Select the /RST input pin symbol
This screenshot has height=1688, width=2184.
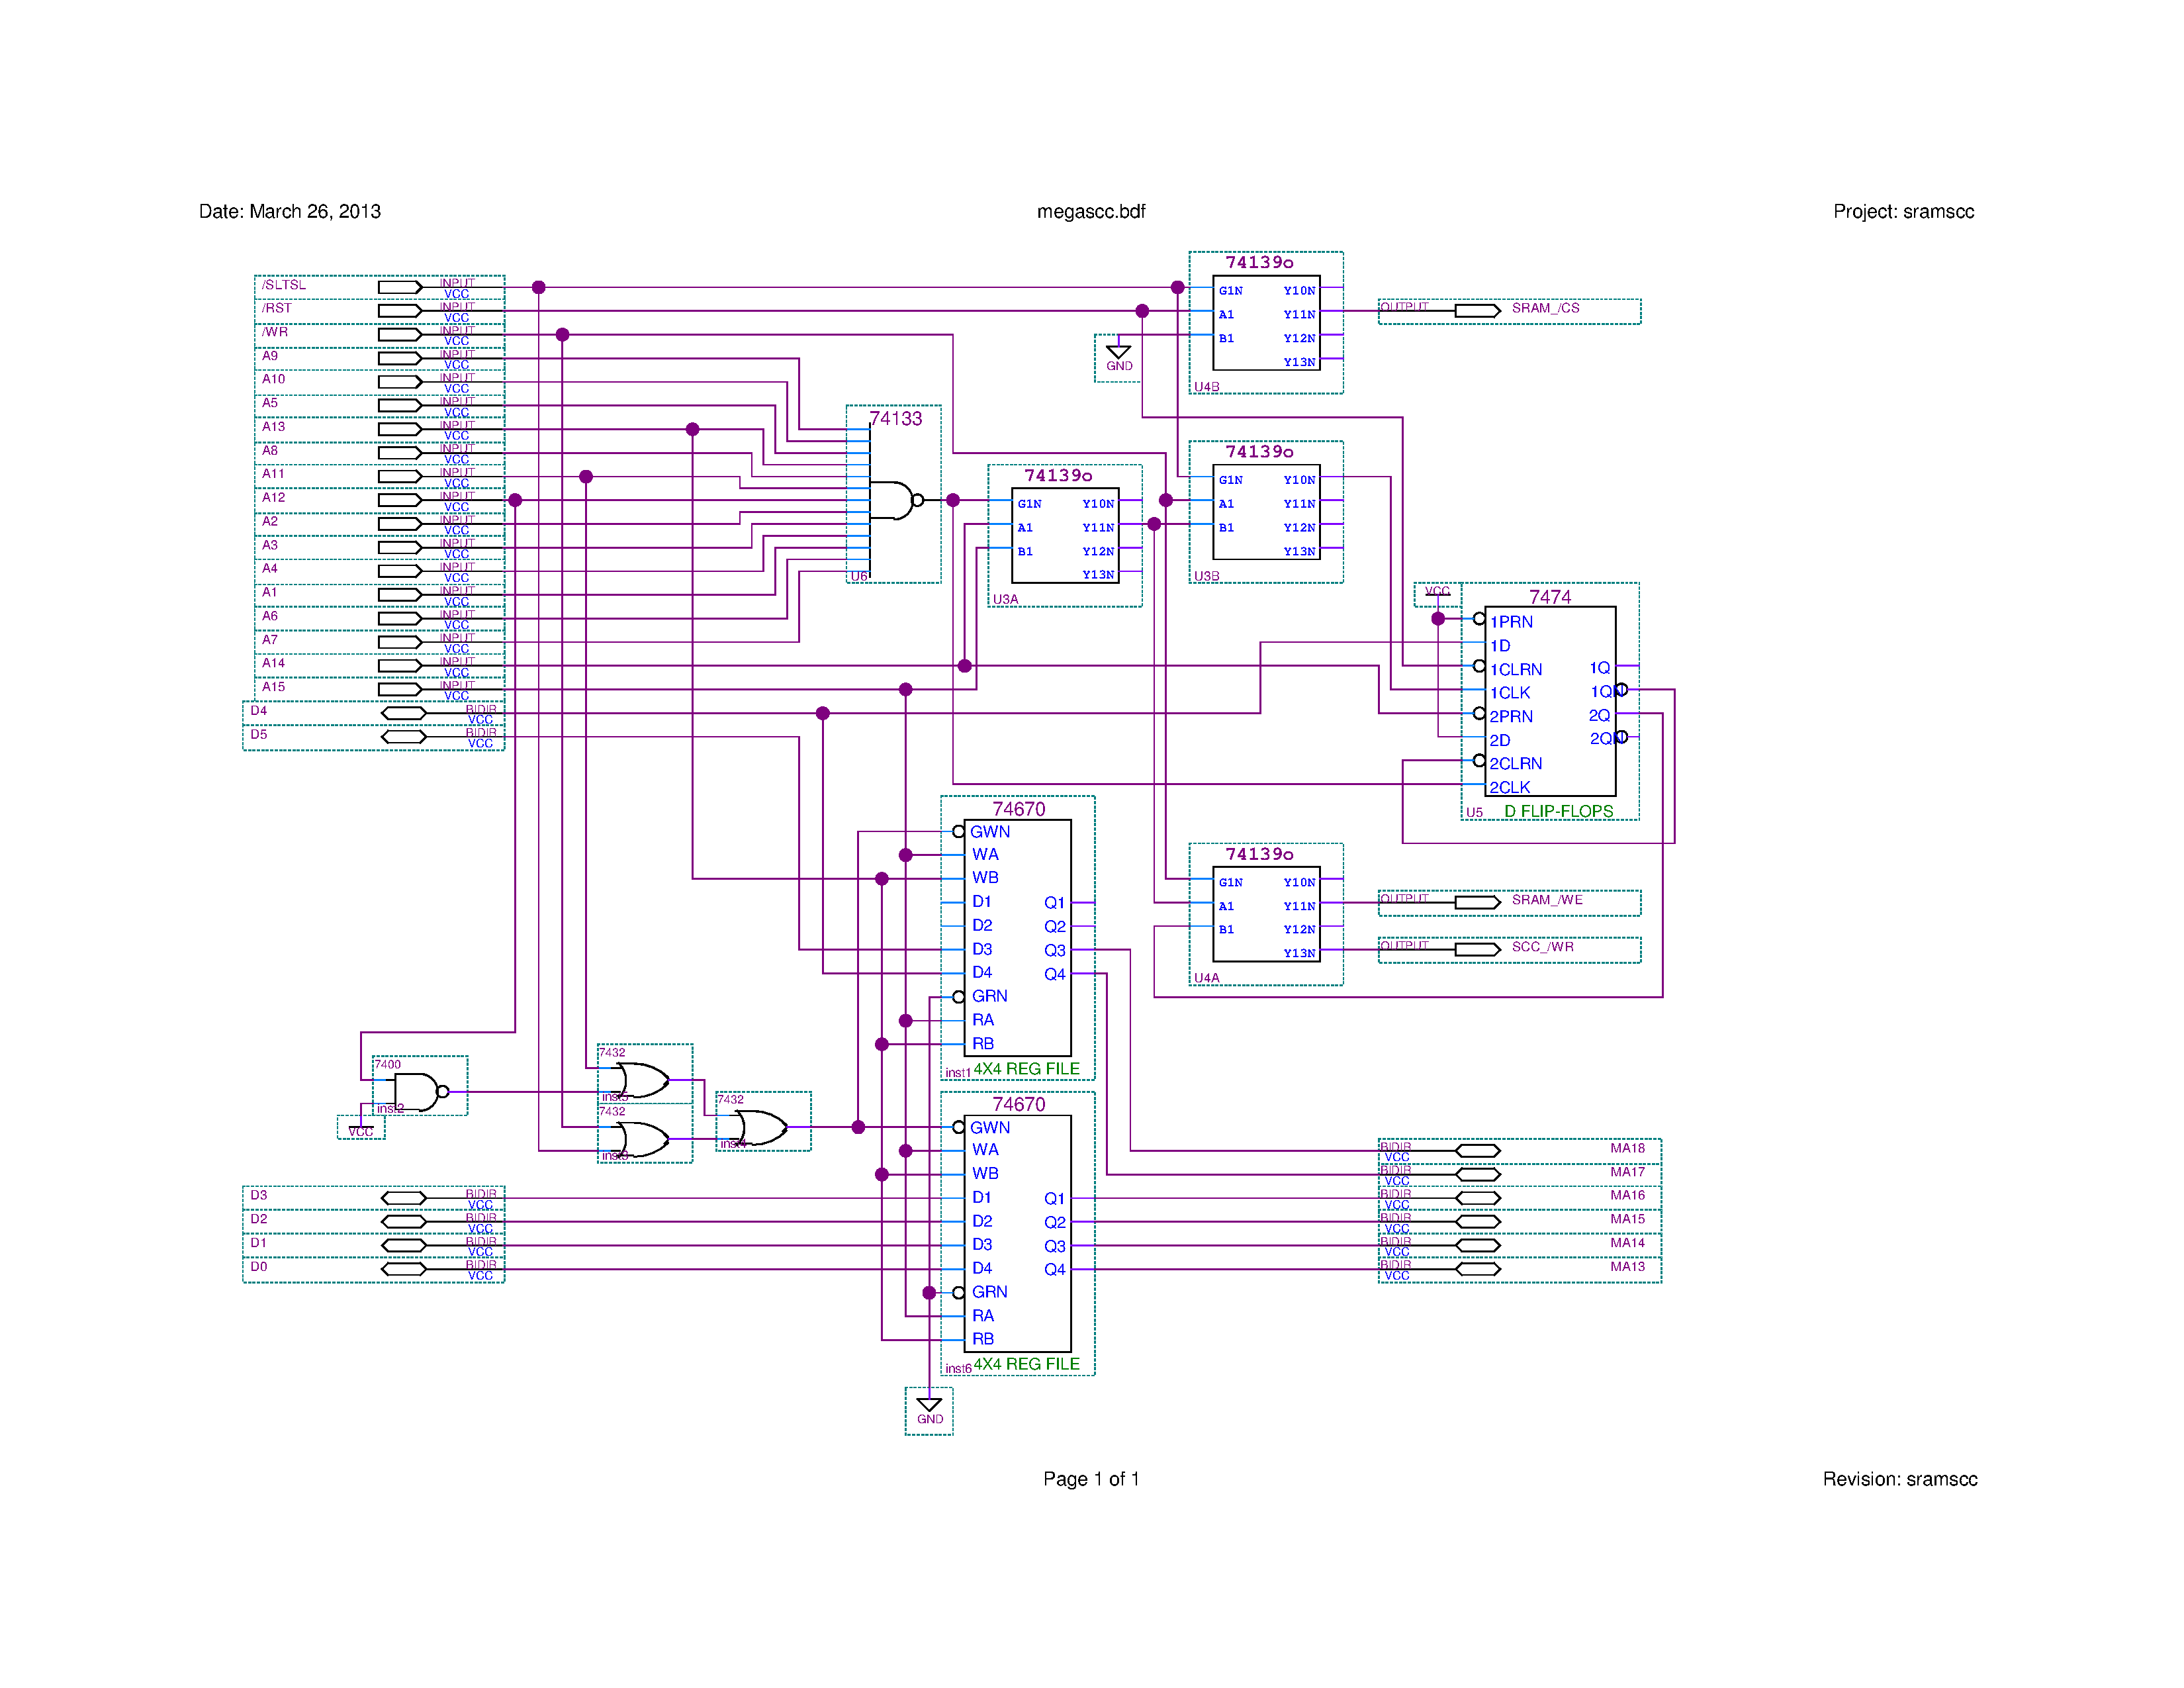click(x=400, y=311)
